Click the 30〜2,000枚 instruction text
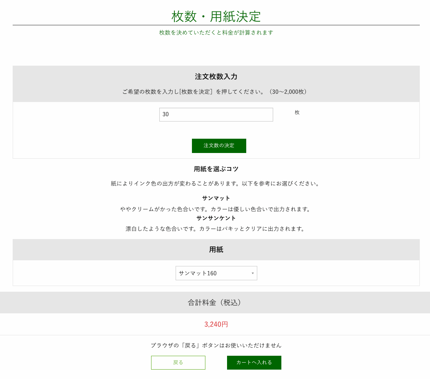Image resolution: width=430 pixels, height=379 pixels. (x=216, y=92)
